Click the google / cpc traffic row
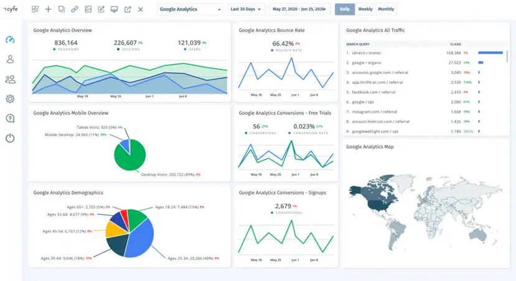The width and height of the screenshot is (516, 281). tap(425, 102)
